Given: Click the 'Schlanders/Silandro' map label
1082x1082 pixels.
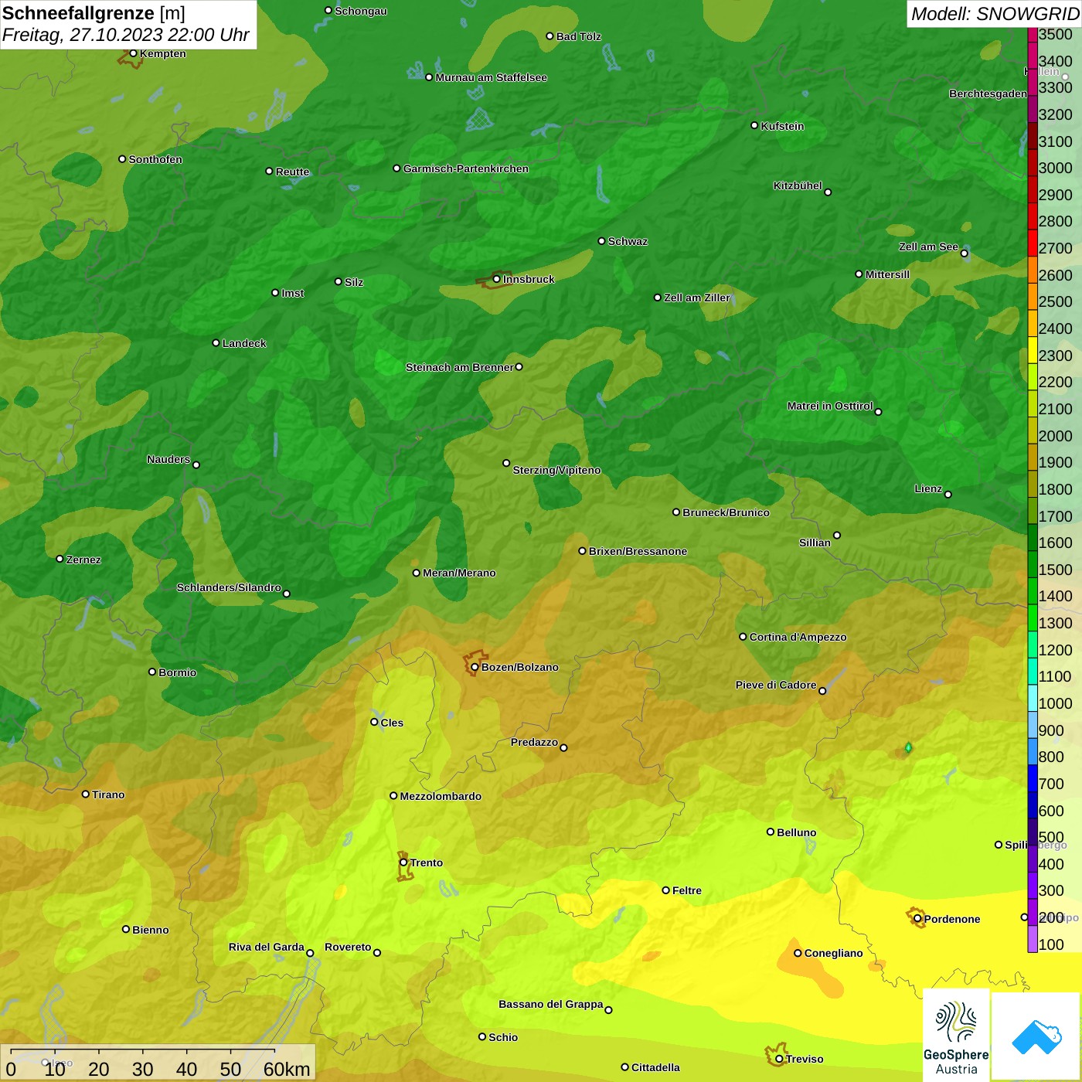Looking at the screenshot, I should coord(229,587).
